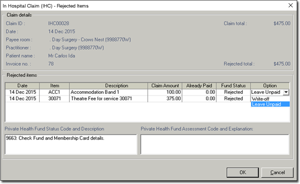Choose Leave Unpaid in the dropdown list
The height and width of the screenshot is (184, 300).
coord(270,104)
